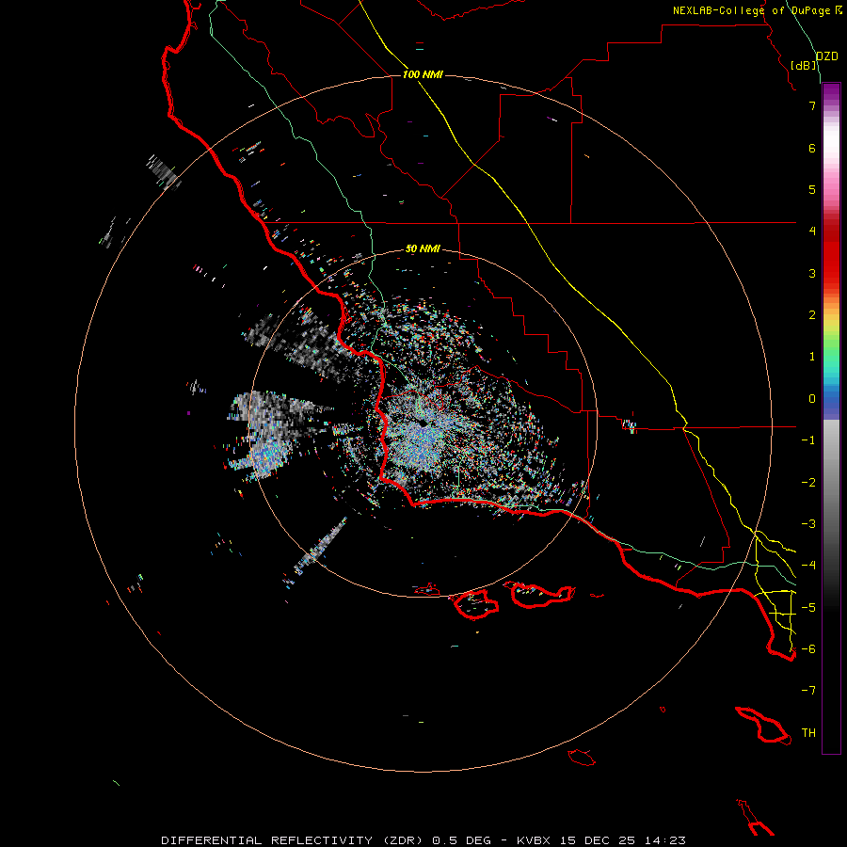The width and height of the screenshot is (847, 847).
Task: Select the 5 dB scale label
Action: pos(812,189)
